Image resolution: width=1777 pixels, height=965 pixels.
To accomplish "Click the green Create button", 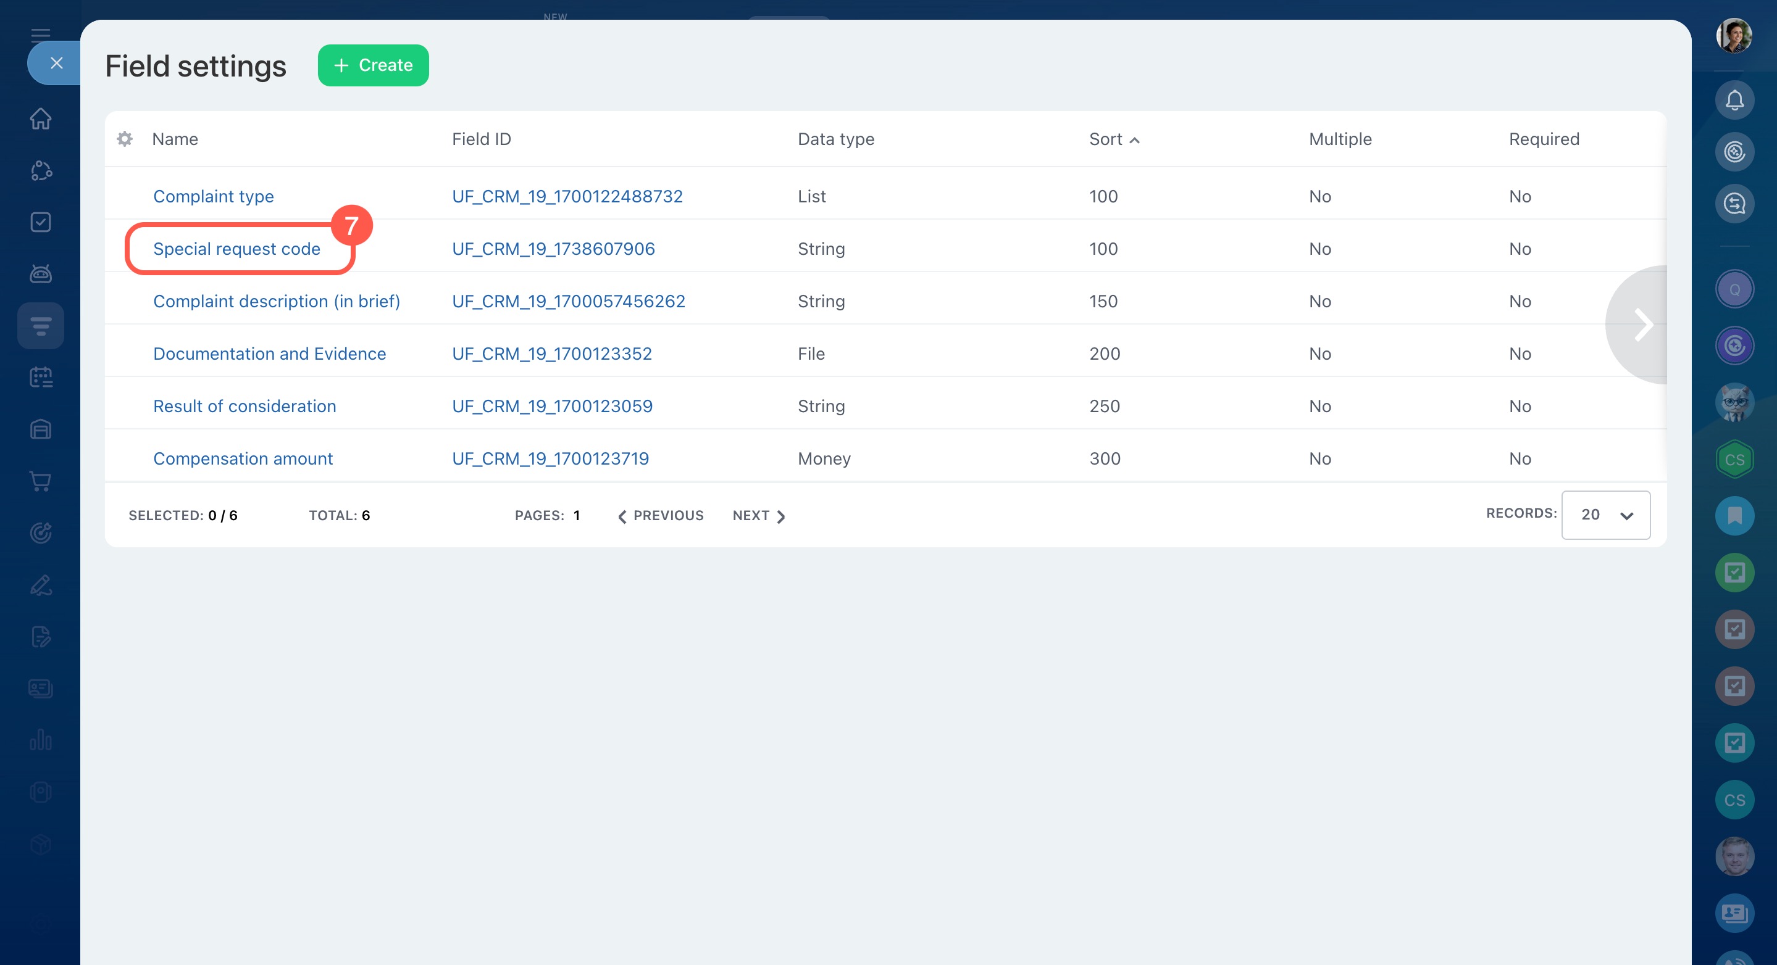I will [372, 65].
